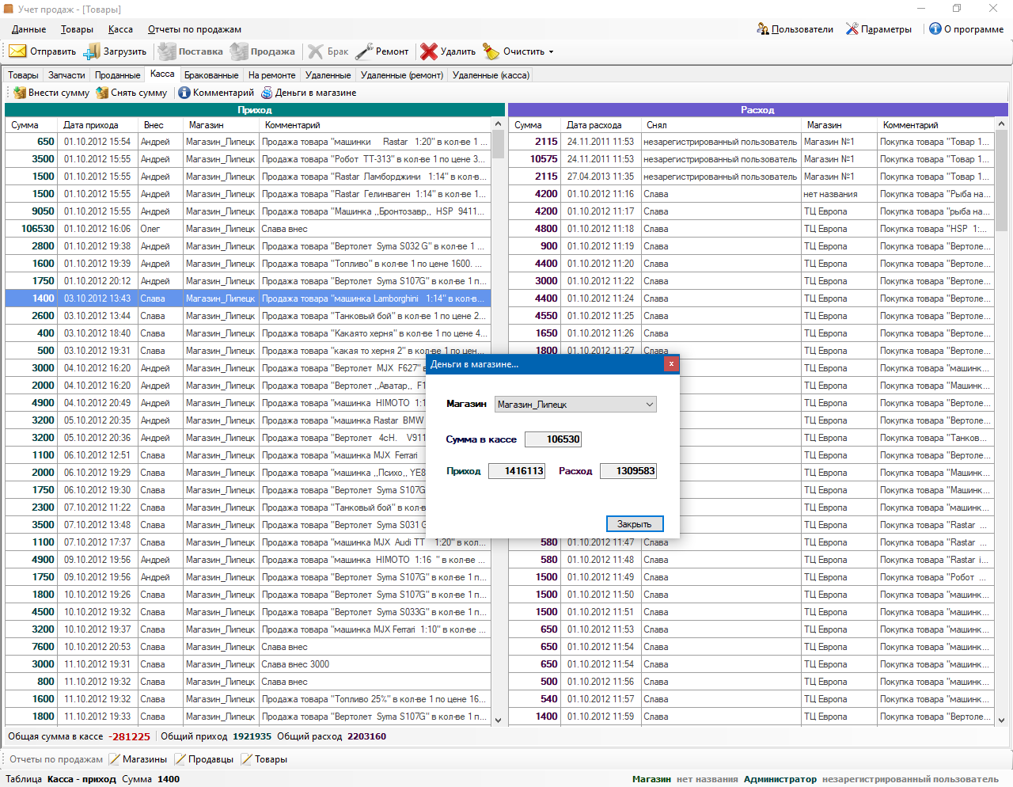Click the red Удалить cross icon
Viewport: 1013px width, 787px height.
pos(429,51)
